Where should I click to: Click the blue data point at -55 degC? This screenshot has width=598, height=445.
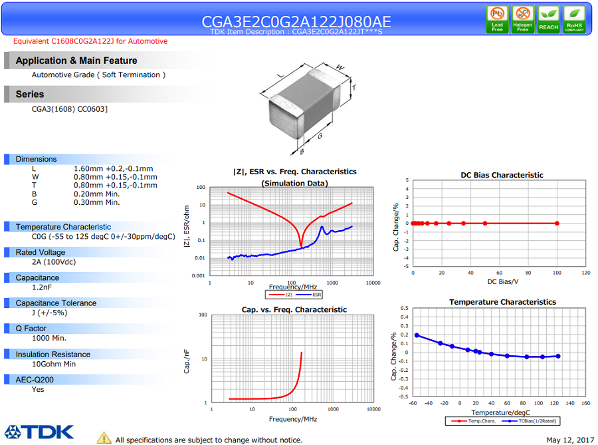click(417, 335)
